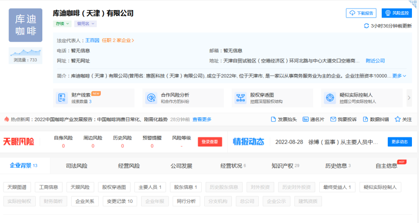Select the 天眼图谱 tag
Image resolution: width=419 pixels, height=223 pixels.
[x=17, y=187]
